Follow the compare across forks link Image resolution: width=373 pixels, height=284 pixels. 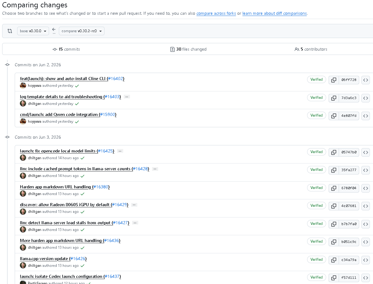click(x=216, y=13)
